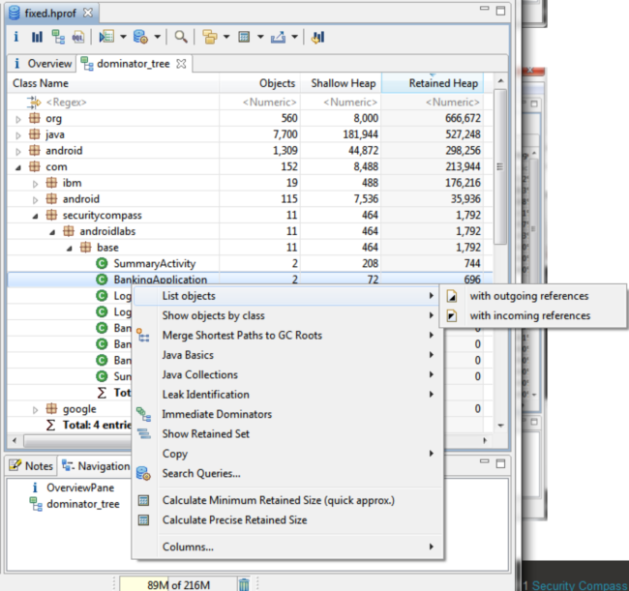The image size is (629, 591).
Task: Open the query browser toolbar icon
Action: tap(141, 37)
